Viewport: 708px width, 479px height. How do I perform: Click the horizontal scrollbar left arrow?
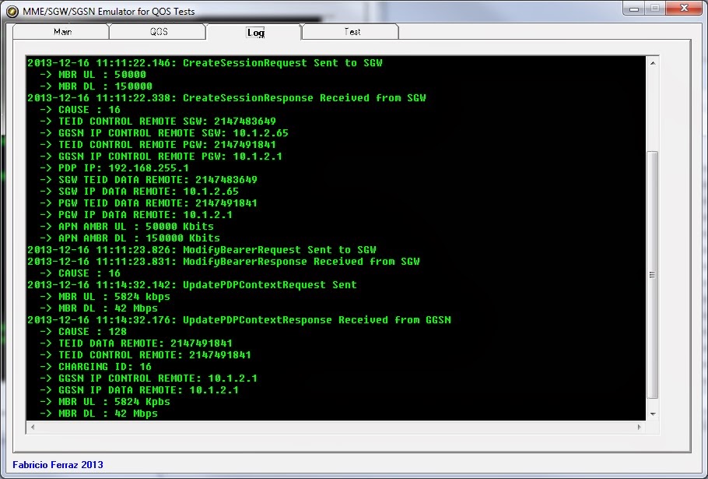pyautogui.click(x=31, y=427)
